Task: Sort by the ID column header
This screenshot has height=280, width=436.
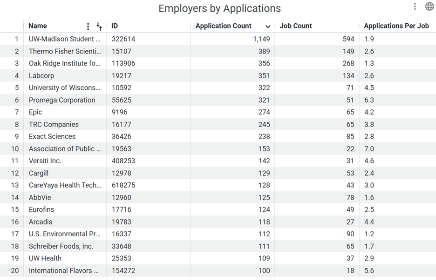Action: 115,26
